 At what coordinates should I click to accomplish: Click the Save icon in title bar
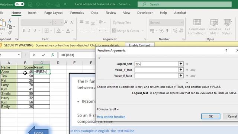[30, 4]
